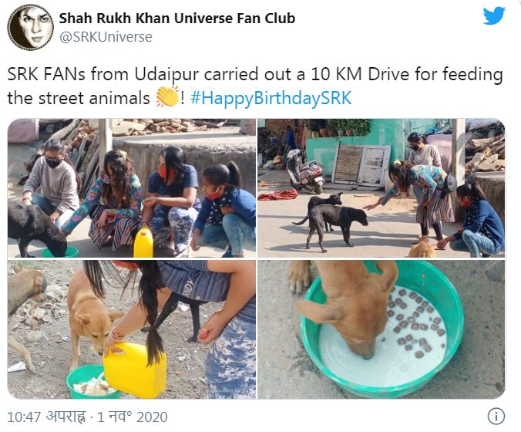Open photo with black dogs and parked scooter
The image size is (521, 432).
click(382, 188)
